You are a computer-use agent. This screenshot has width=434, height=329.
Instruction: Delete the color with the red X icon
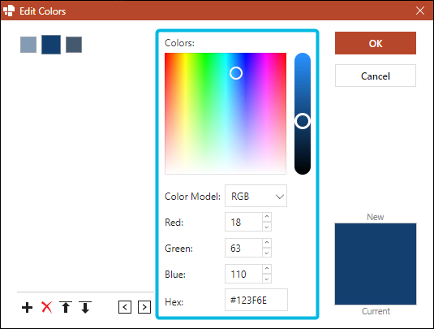point(46,307)
